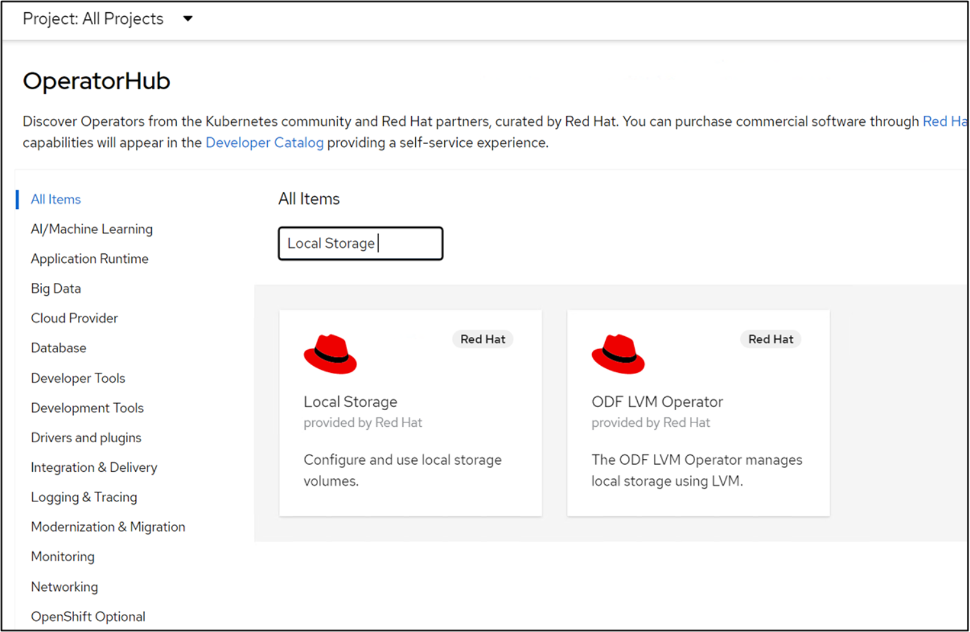Click the Red Hat badge on ODF LVM Operator card
This screenshot has height=632, width=970.
770,339
